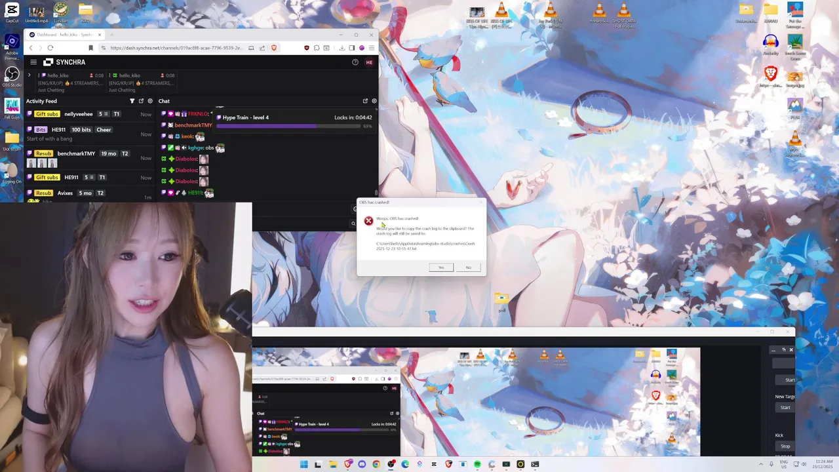839x472 pixels.
Task: Open Fall Guys desktop shortcut
Action: point(12,109)
